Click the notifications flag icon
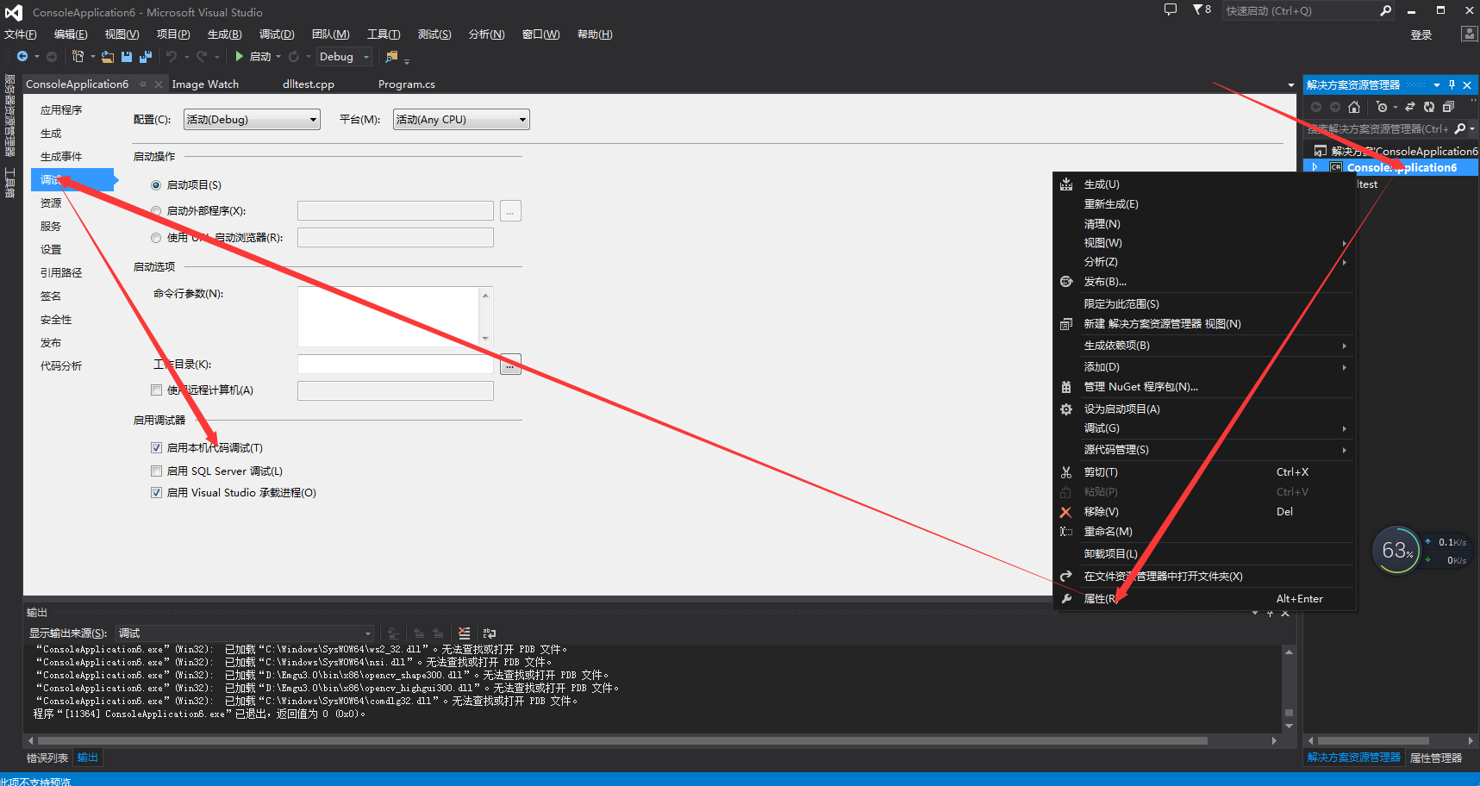This screenshot has height=786, width=1480. click(1198, 10)
